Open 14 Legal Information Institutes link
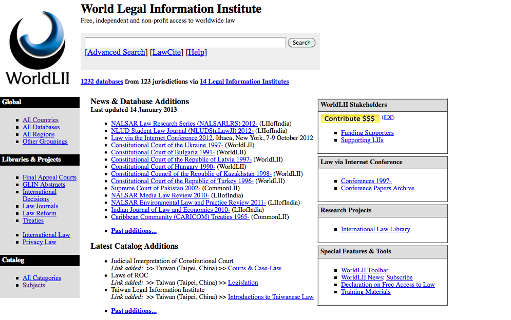 [244, 82]
